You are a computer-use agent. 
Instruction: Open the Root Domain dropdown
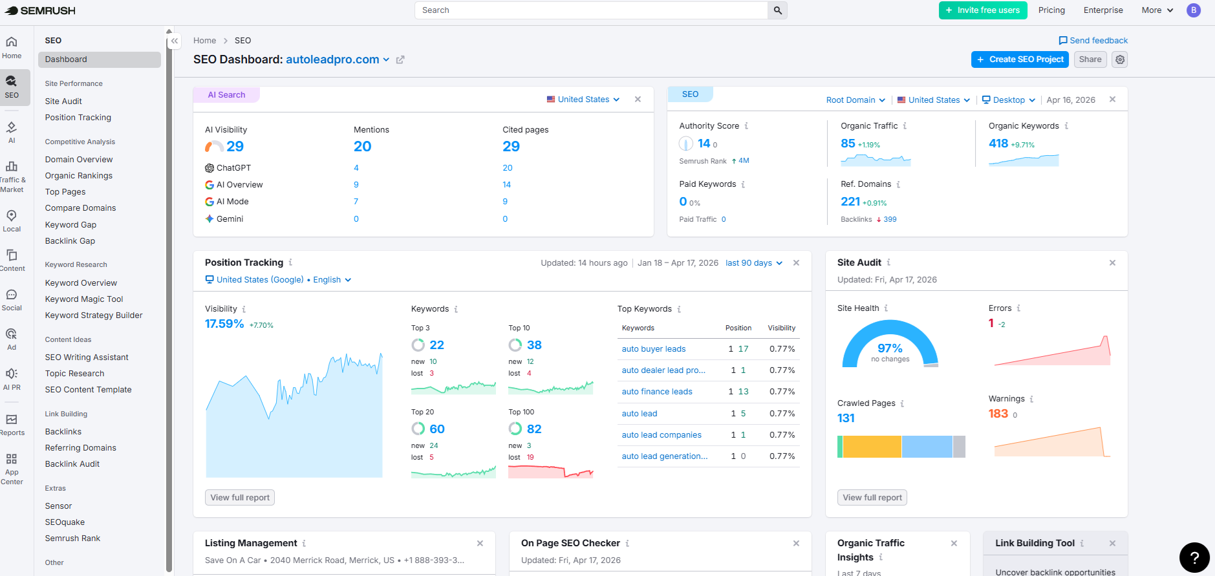[855, 100]
